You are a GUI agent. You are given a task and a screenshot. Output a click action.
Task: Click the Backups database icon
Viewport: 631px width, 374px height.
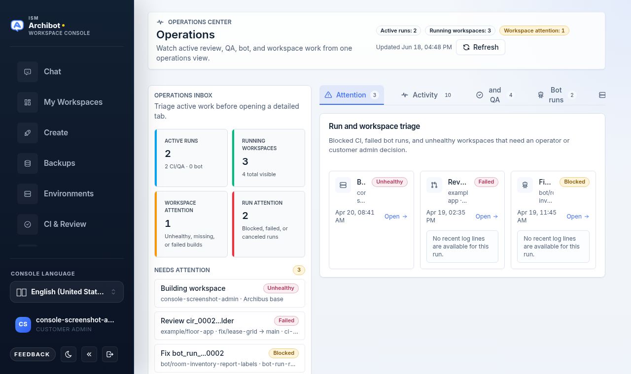[x=28, y=163]
